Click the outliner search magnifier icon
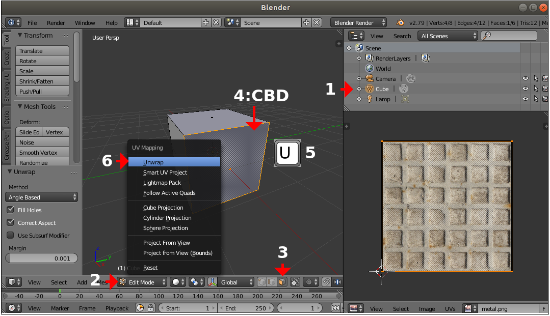This screenshot has width=550, height=316. click(x=486, y=36)
